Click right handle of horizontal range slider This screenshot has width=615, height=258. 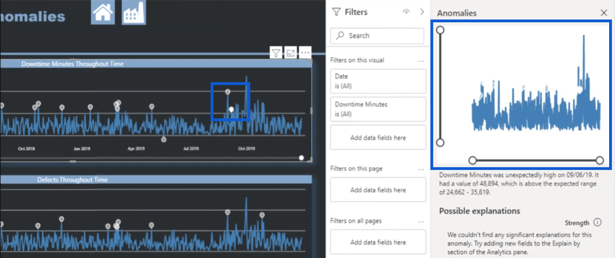600,160
